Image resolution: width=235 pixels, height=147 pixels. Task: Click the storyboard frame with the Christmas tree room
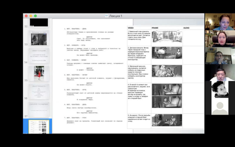(167, 36)
